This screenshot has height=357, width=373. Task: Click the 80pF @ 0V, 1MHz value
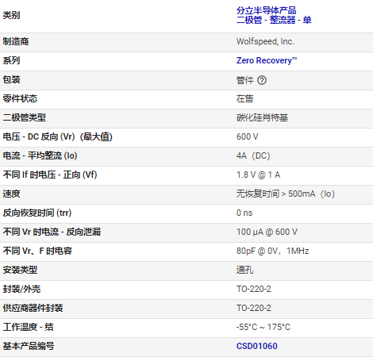click(273, 251)
